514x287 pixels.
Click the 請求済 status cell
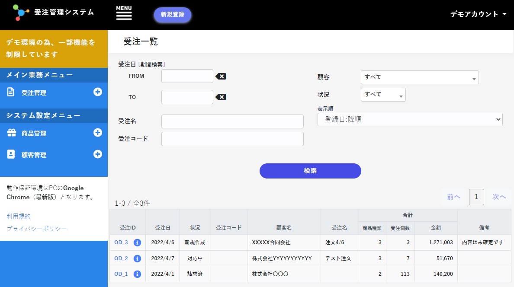[x=195, y=274]
